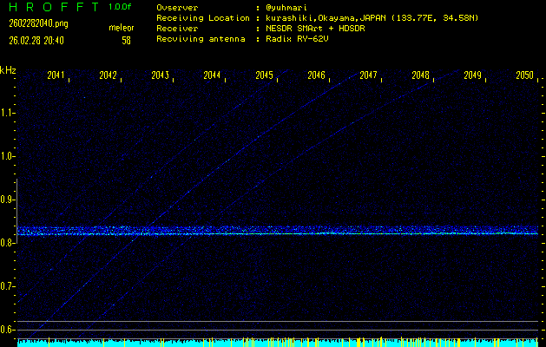Image resolution: width=546 pixels, height=347 pixels.
Task: Click the 2041 time marker
Action: [x=56, y=75]
